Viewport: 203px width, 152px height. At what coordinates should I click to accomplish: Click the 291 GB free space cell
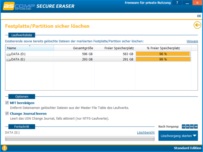(x=128, y=59)
